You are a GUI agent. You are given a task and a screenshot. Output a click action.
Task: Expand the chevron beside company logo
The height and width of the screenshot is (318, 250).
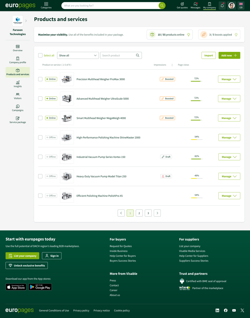[x=26, y=21]
